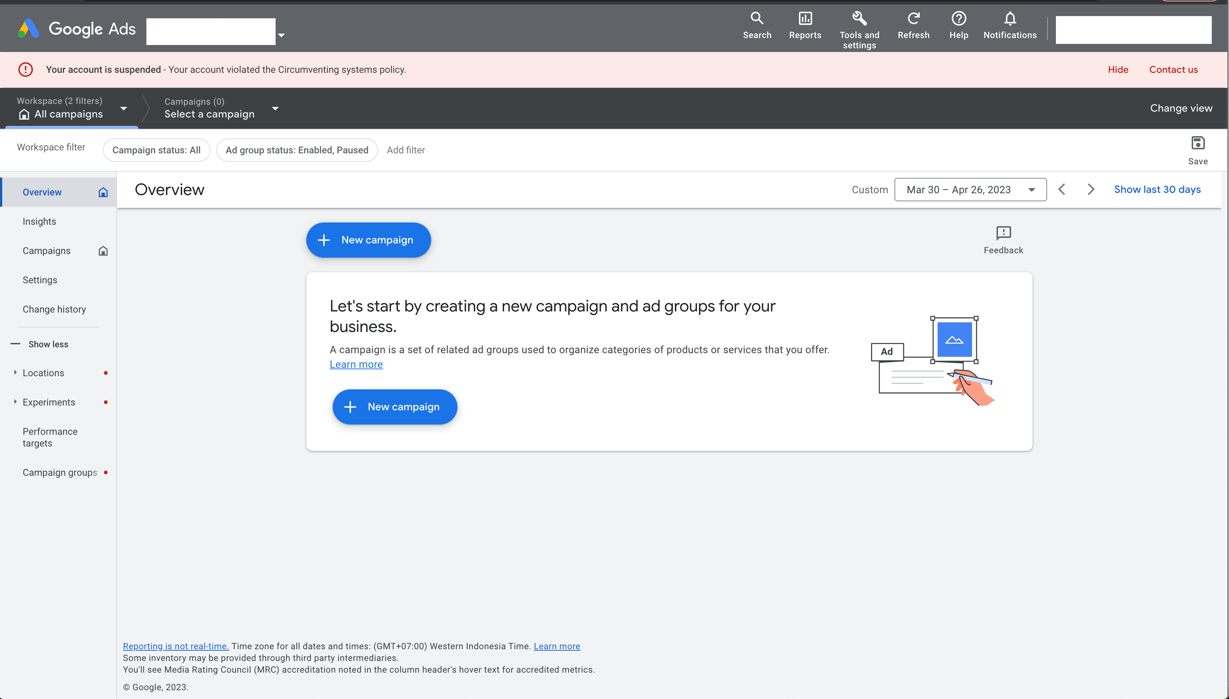Screen dimensions: 1229x699
Task: Click Contact us in suspension banner
Action: (1173, 70)
